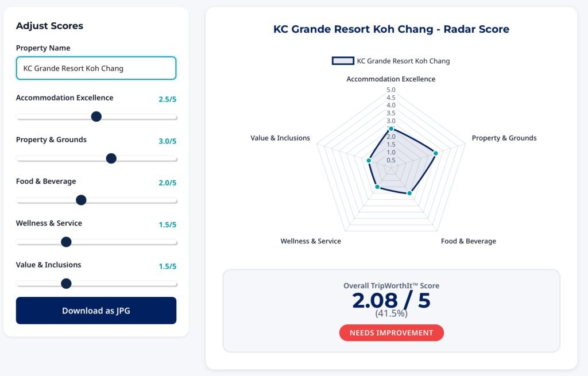Click the Property & Grounds radar data point
Image resolution: width=588 pixels, height=376 pixels.
pos(436,153)
